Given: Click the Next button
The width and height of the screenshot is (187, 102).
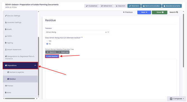Looking at the screenshot, I should pyautogui.click(x=144, y=12).
